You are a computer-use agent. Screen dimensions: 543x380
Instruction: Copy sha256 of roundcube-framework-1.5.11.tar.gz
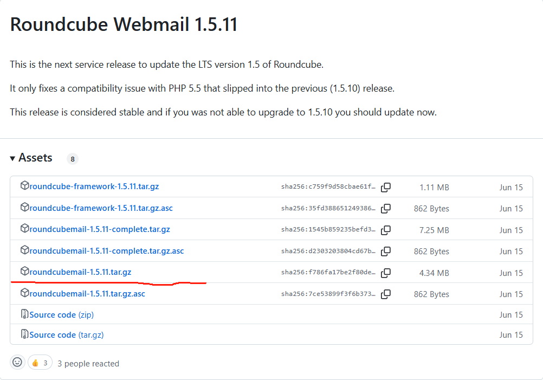click(x=386, y=188)
